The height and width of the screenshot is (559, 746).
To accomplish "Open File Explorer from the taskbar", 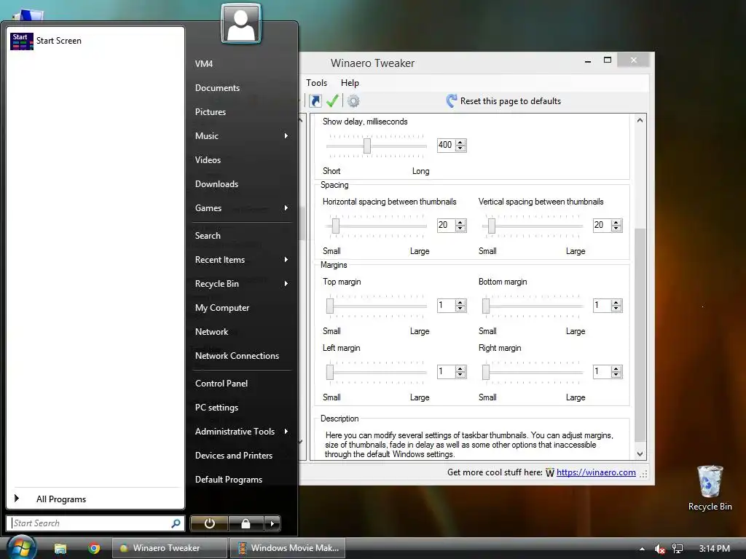I will pyautogui.click(x=60, y=548).
